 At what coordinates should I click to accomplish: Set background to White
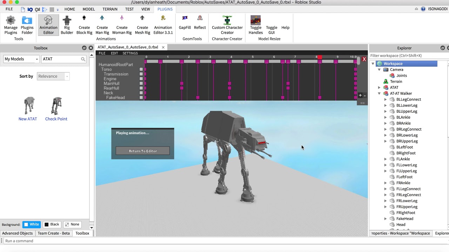32,224
